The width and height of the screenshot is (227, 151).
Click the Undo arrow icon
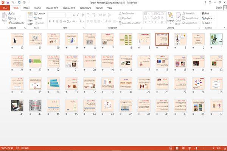tap(13, 2)
